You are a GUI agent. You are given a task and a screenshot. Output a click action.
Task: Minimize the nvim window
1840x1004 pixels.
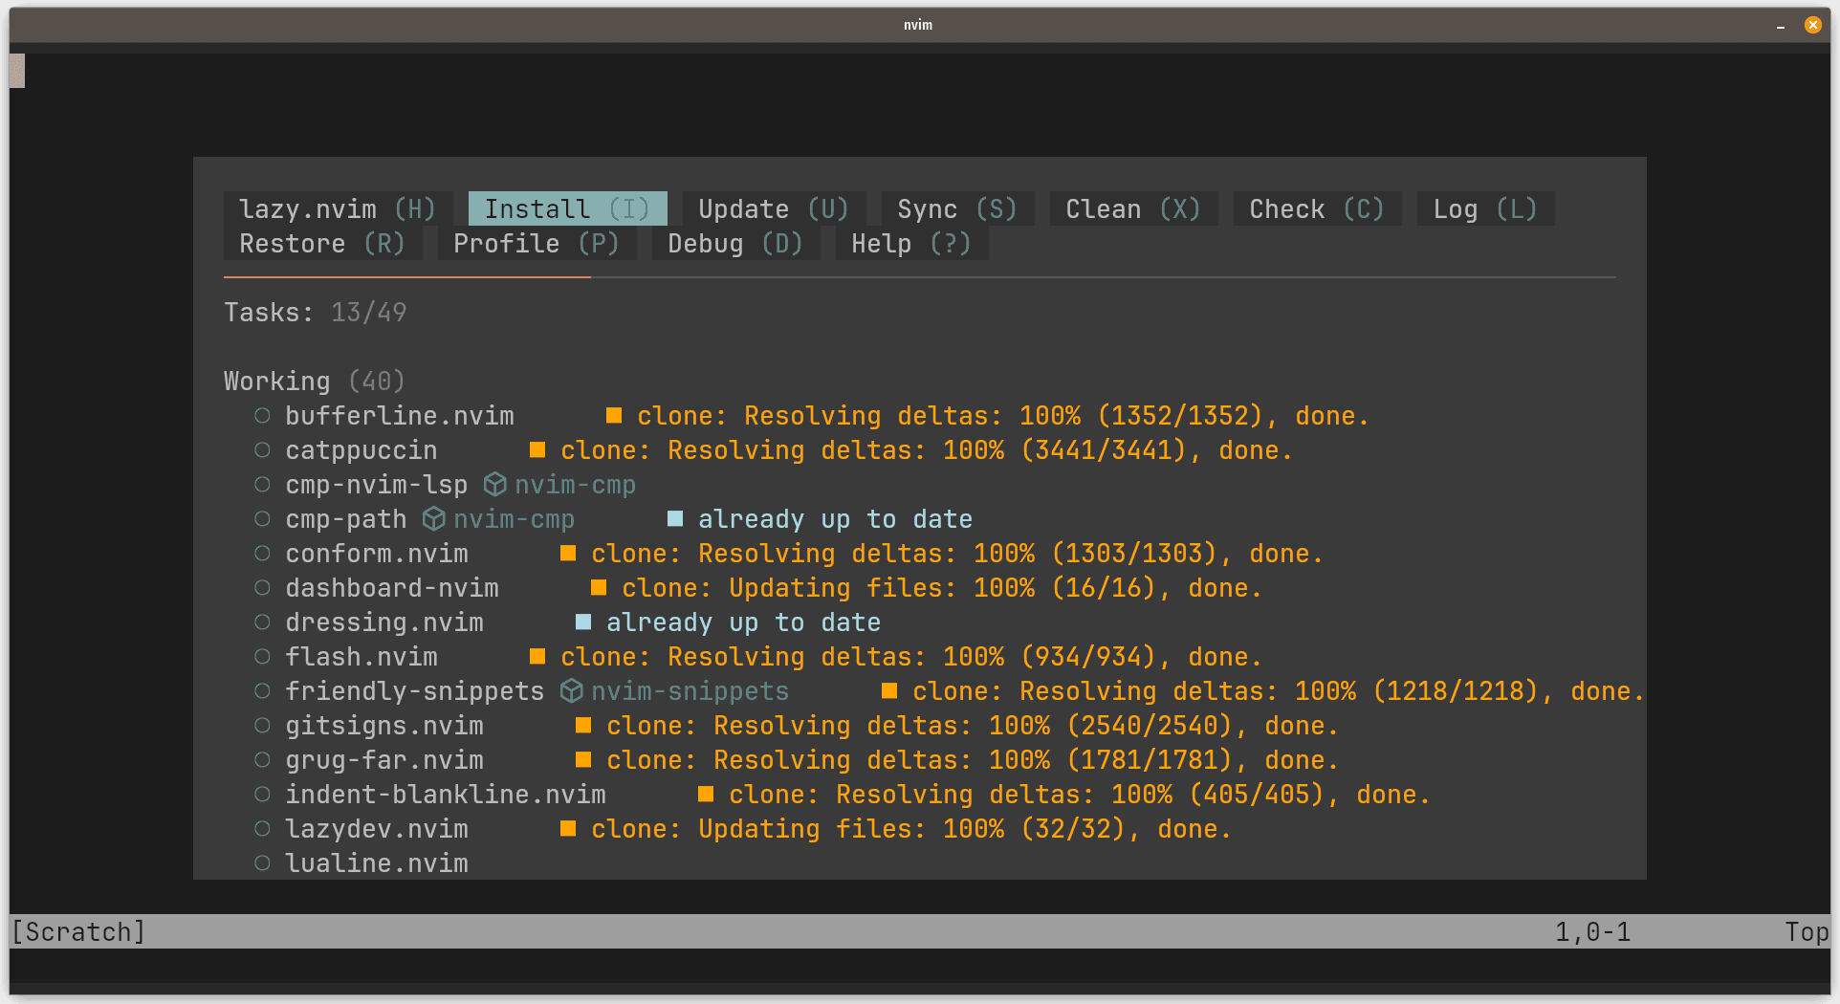(1781, 26)
